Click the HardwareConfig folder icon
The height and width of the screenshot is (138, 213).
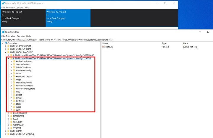click(14, 70)
